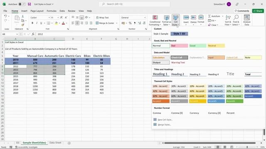Click the Cut scissors icon

tap(22, 16)
